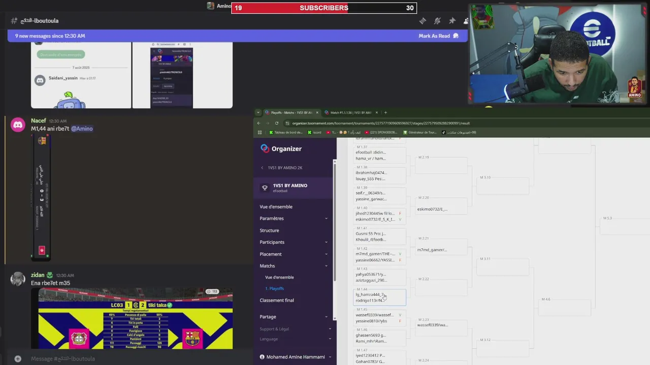Expand the Partage sidebar section

[x=294, y=317]
